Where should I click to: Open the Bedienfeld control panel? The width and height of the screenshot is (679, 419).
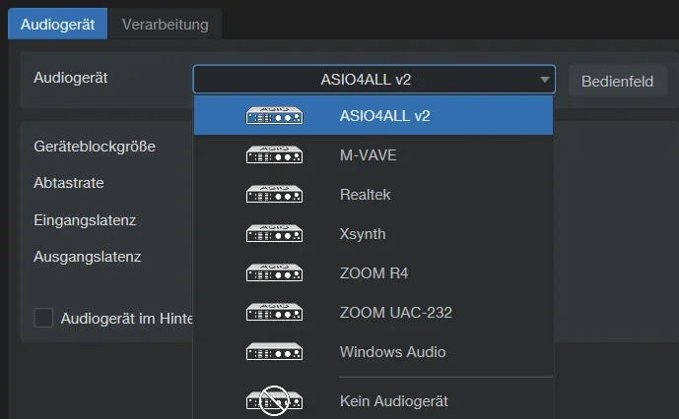point(617,82)
